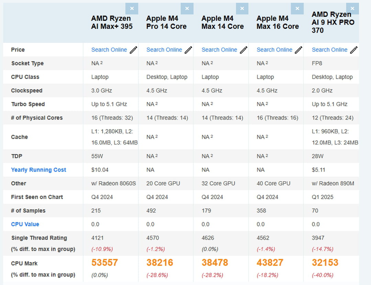The height and width of the screenshot is (285, 371).
Task: Remove Apple M4 Max 16 Core from comparison
Action: tap(297, 9)
